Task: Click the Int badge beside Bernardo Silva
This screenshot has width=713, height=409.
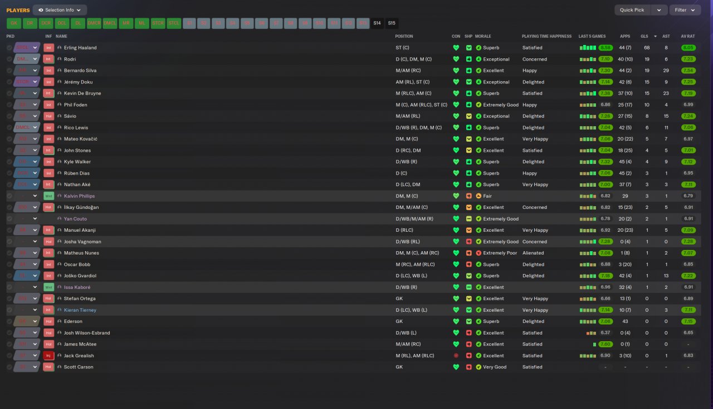Action: 49,71
